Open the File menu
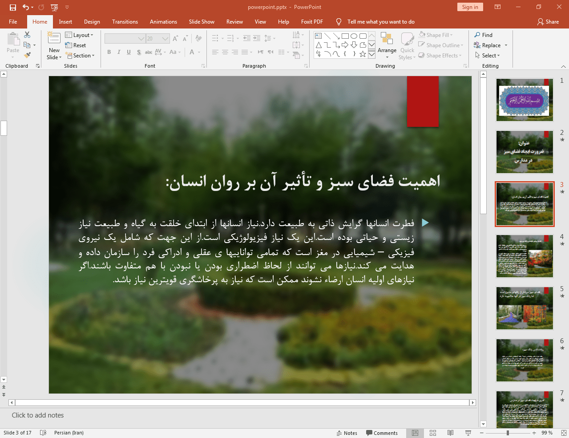Screen dimensions: 569x438 tap(13, 21)
